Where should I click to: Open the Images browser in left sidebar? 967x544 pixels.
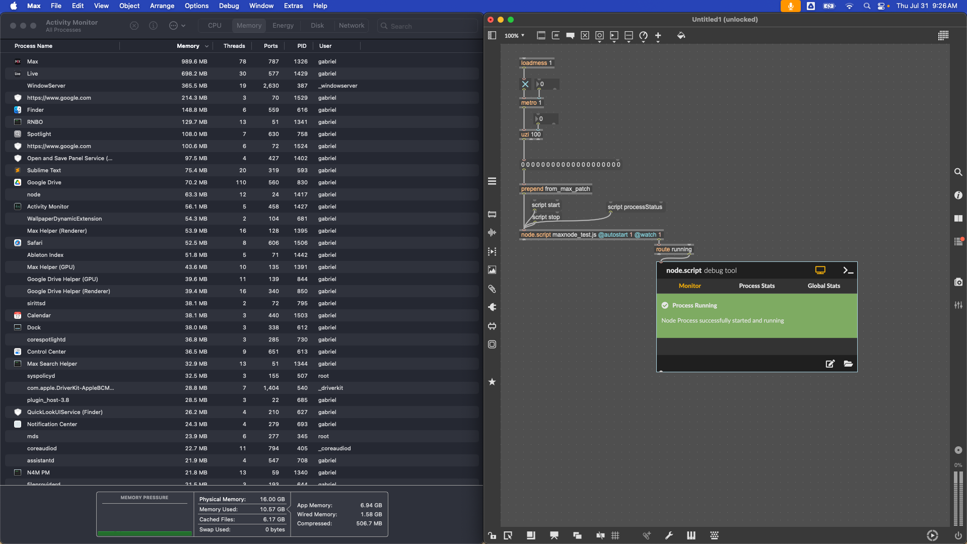[492, 270]
